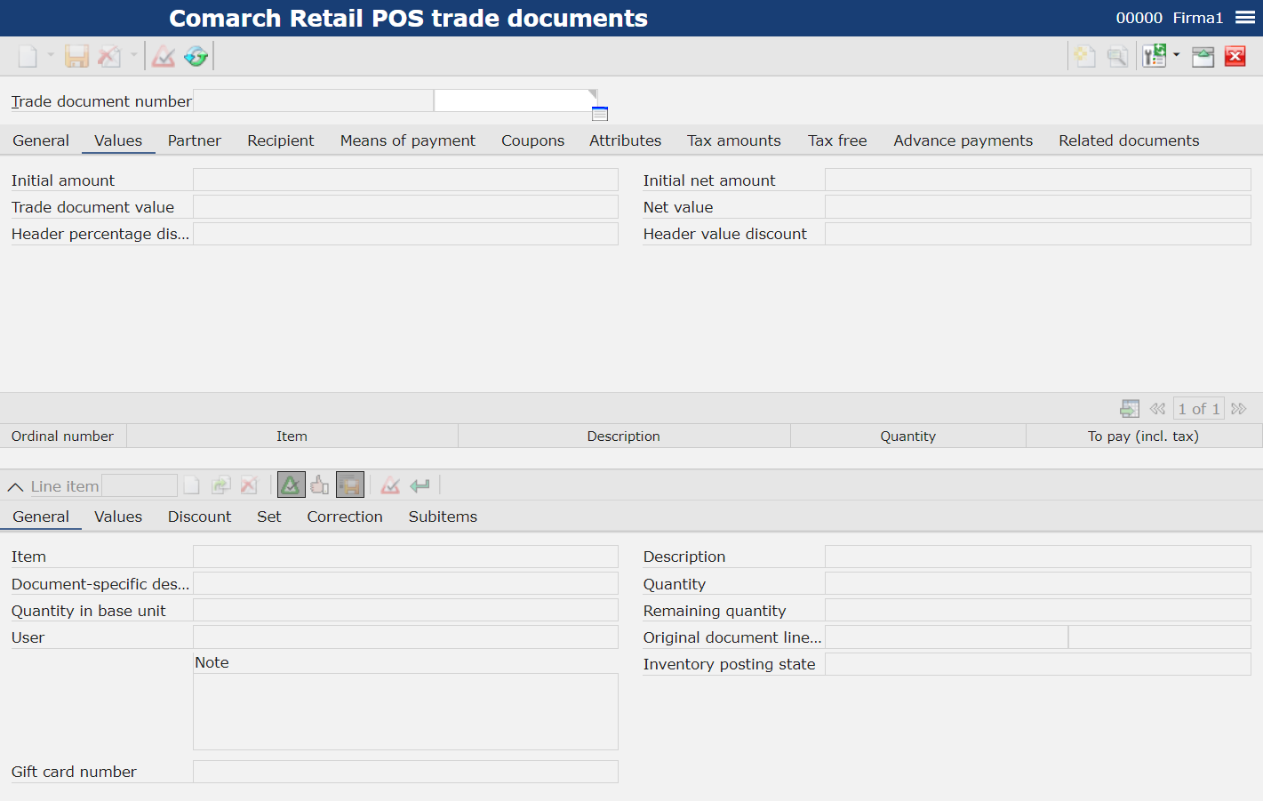Open the Recipient tab

coord(281,140)
